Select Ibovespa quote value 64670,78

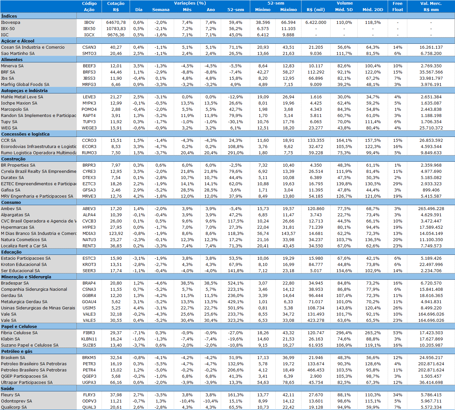pos(116,23)
